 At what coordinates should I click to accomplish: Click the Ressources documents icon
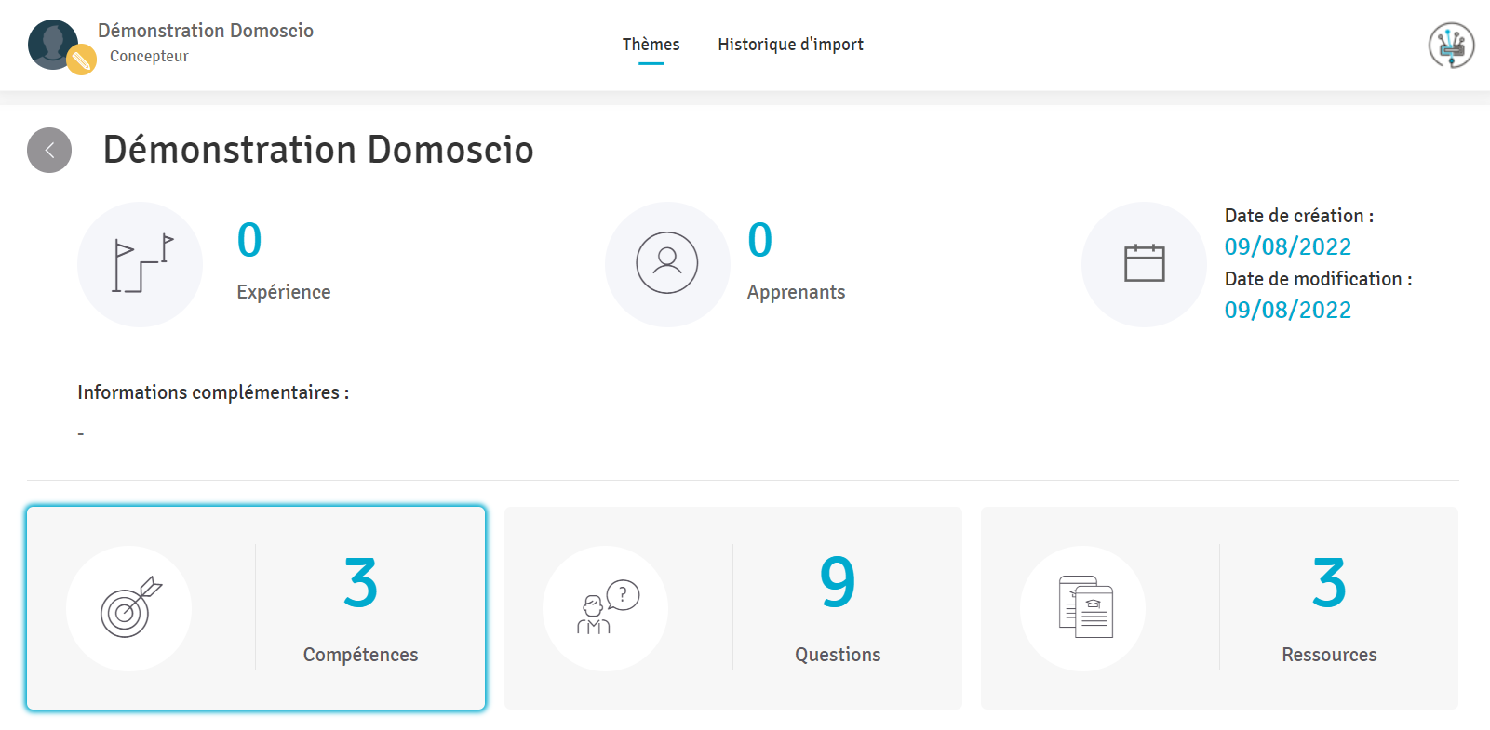[x=1083, y=608]
